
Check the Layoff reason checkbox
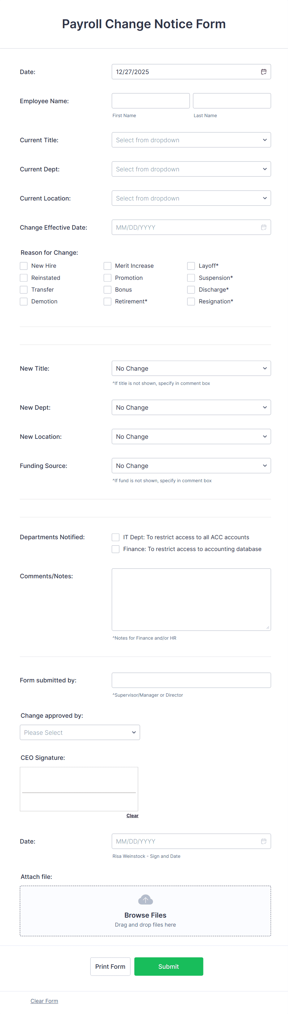tap(191, 266)
